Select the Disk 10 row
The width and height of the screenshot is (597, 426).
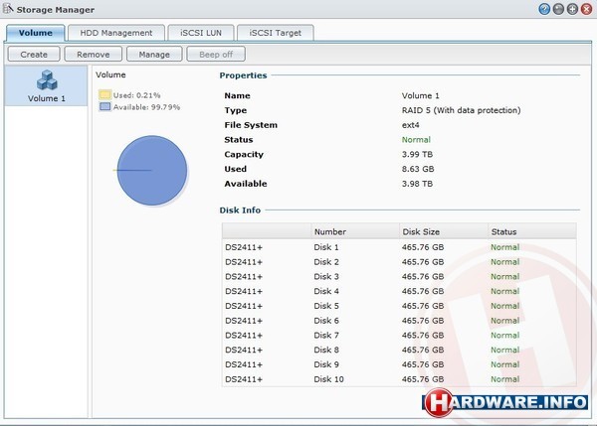point(399,379)
